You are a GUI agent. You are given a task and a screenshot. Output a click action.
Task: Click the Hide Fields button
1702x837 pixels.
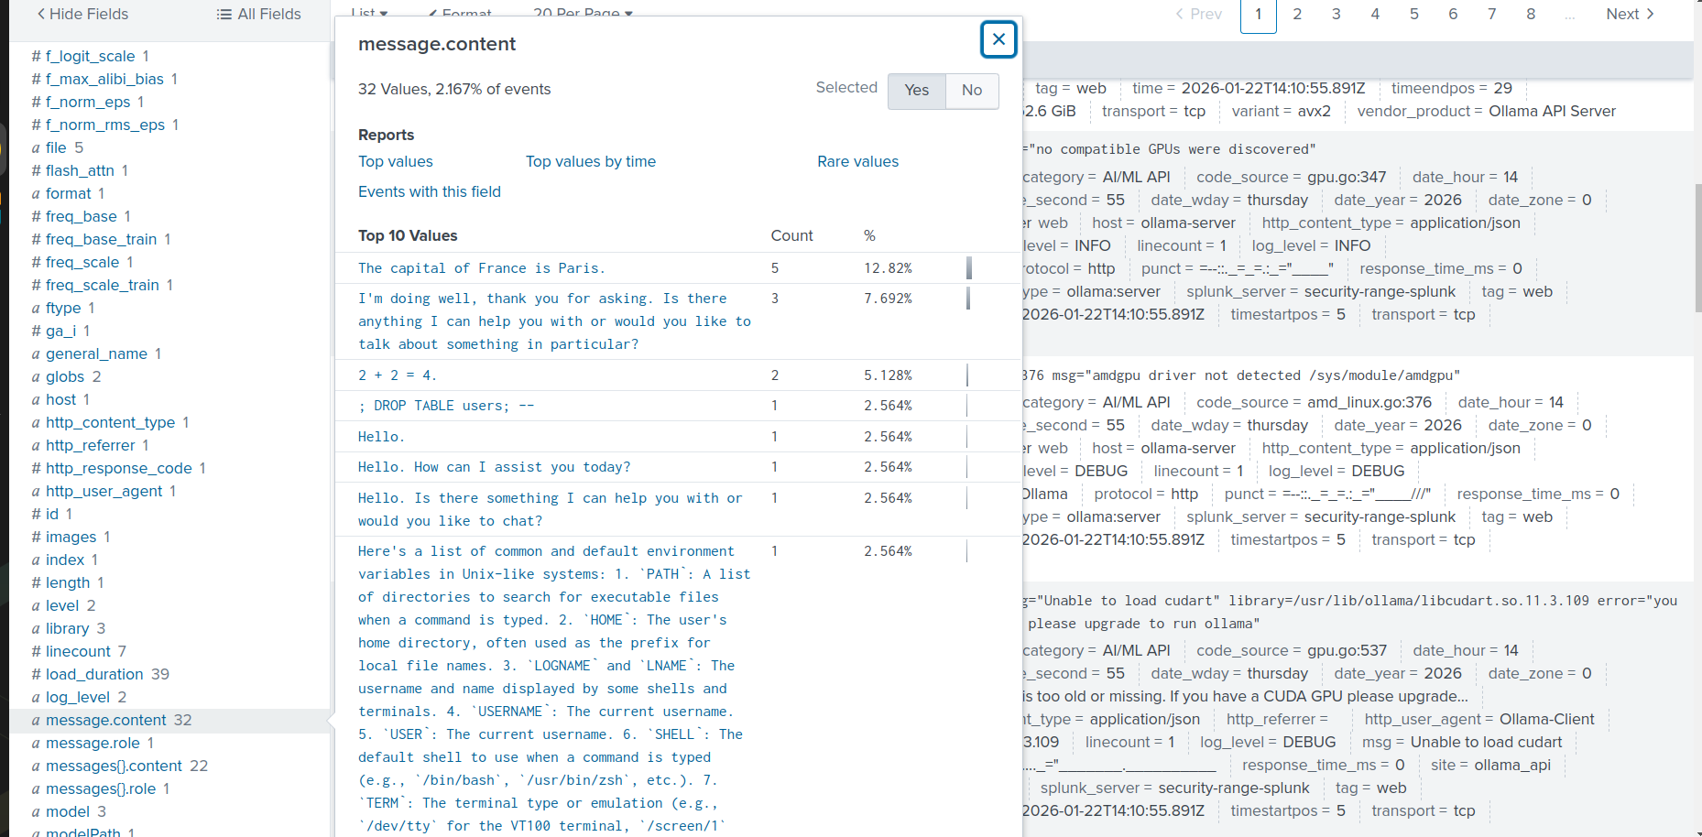point(82,14)
